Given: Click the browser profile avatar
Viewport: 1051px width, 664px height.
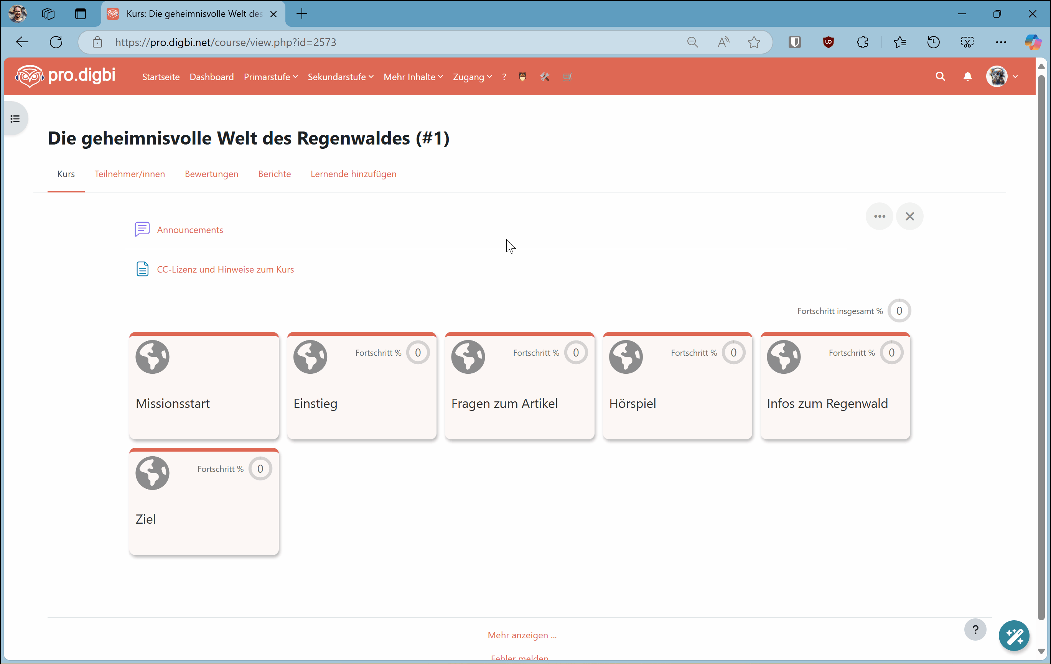Looking at the screenshot, I should pos(18,13).
